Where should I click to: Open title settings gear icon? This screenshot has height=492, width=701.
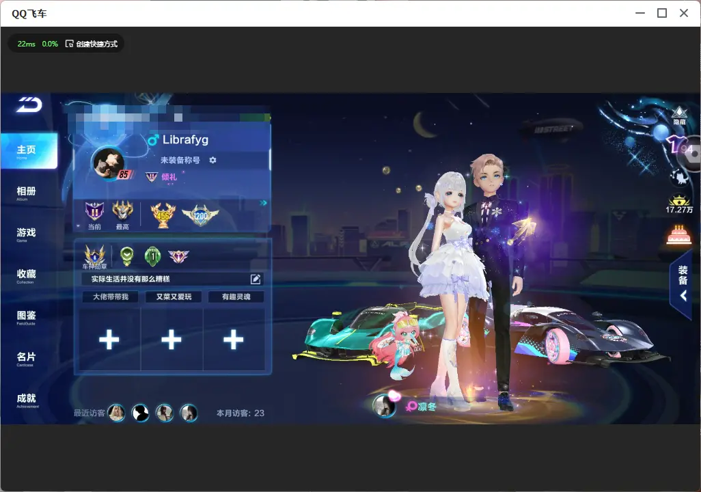(x=212, y=160)
